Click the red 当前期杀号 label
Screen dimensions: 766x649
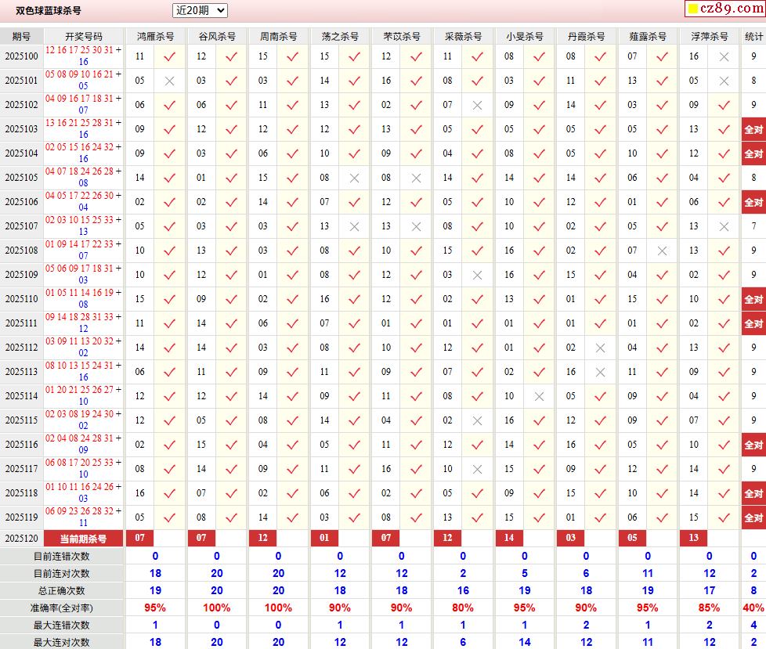(84, 539)
